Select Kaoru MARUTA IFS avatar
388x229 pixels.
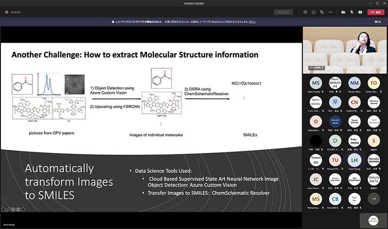pyautogui.click(x=335, y=83)
